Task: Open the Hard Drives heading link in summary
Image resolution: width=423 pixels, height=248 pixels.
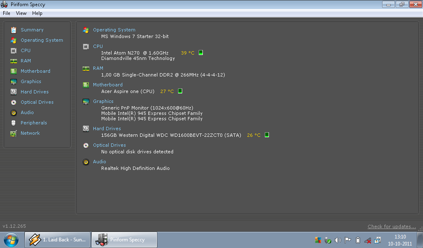Action: [107, 129]
